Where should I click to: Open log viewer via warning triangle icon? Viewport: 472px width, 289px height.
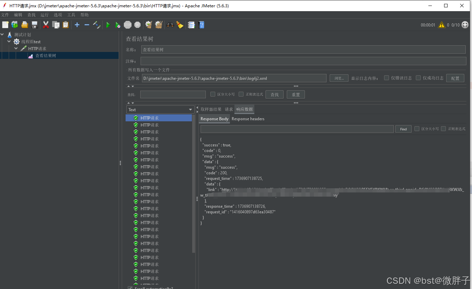click(x=442, y=25)
